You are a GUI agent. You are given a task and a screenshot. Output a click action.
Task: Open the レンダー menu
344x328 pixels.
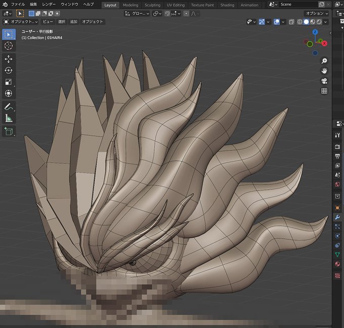49,5
